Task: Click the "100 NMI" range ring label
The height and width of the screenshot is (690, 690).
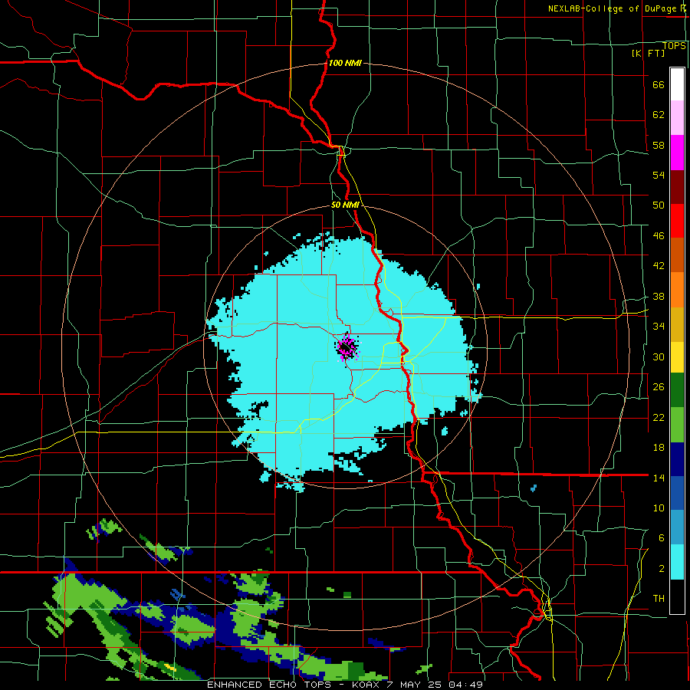Action: pos(345,63)
